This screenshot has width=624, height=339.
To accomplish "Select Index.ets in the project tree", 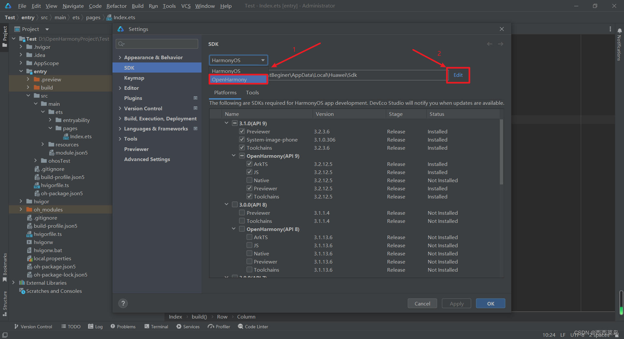I will pos(77,136).
